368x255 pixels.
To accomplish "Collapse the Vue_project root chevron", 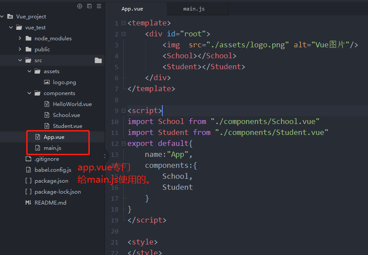I will point(2,17).
